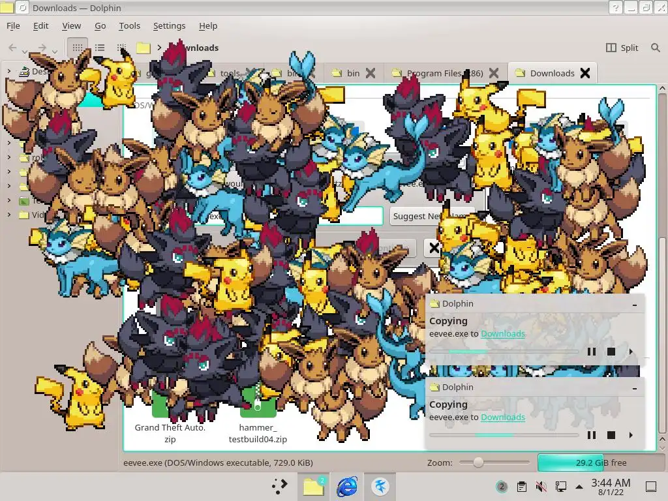Open the application launcher on taskbar
Viewport: 668px width, 501px height.
point(279,486)
